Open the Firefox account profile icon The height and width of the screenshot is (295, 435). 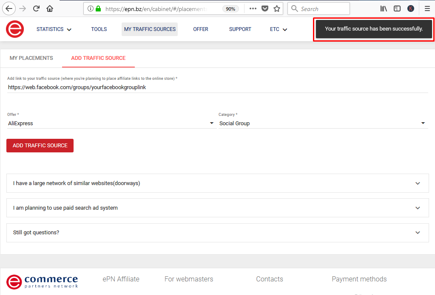pyautogui.click(x=410, y=8)
